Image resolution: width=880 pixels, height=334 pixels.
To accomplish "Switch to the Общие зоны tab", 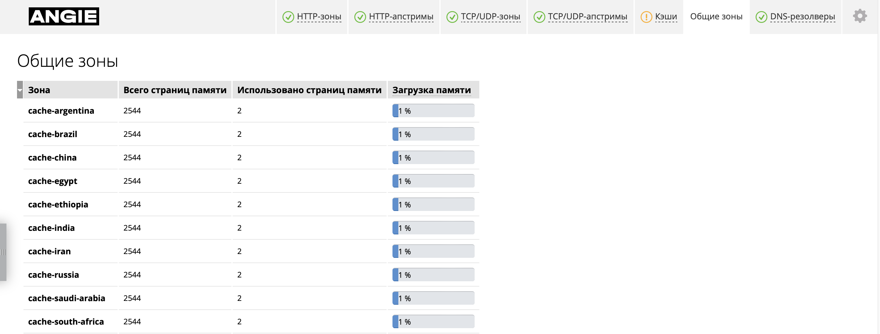I will pos(716,16).
